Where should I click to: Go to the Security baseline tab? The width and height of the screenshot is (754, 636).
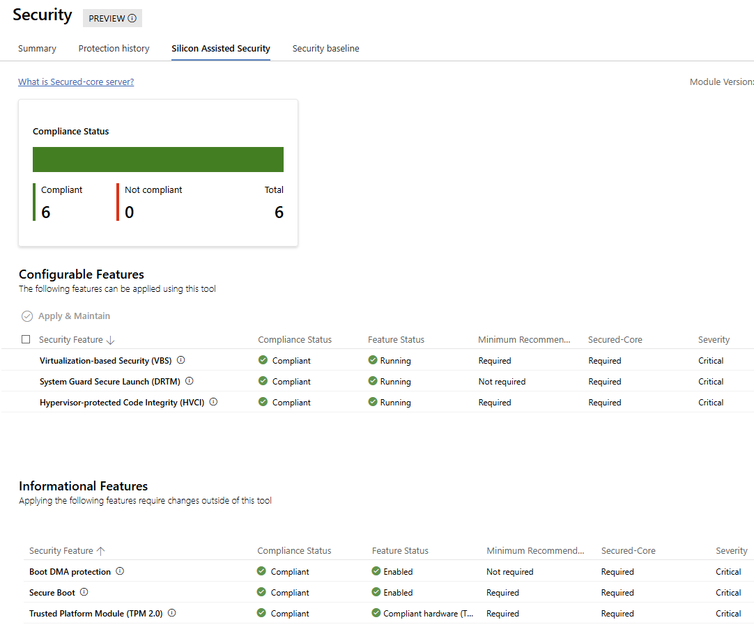(325, 48)
